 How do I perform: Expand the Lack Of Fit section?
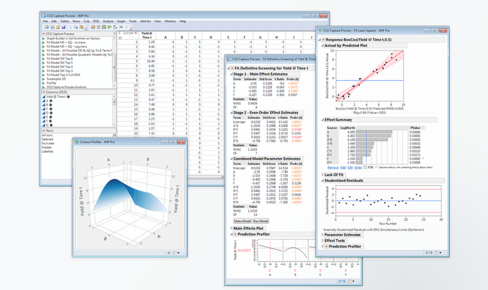322,175
